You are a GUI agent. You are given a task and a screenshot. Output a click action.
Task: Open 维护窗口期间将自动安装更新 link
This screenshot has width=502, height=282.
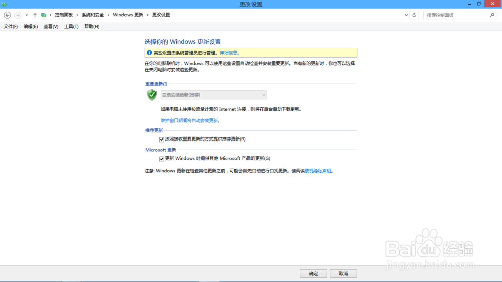click(x=189, y=120)
